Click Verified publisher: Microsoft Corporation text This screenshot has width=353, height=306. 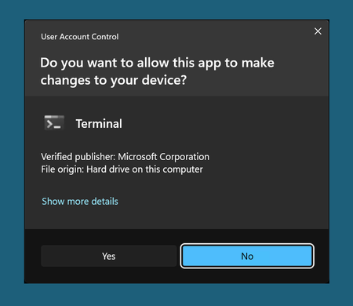pyautogui.click(x=125, y=157)
